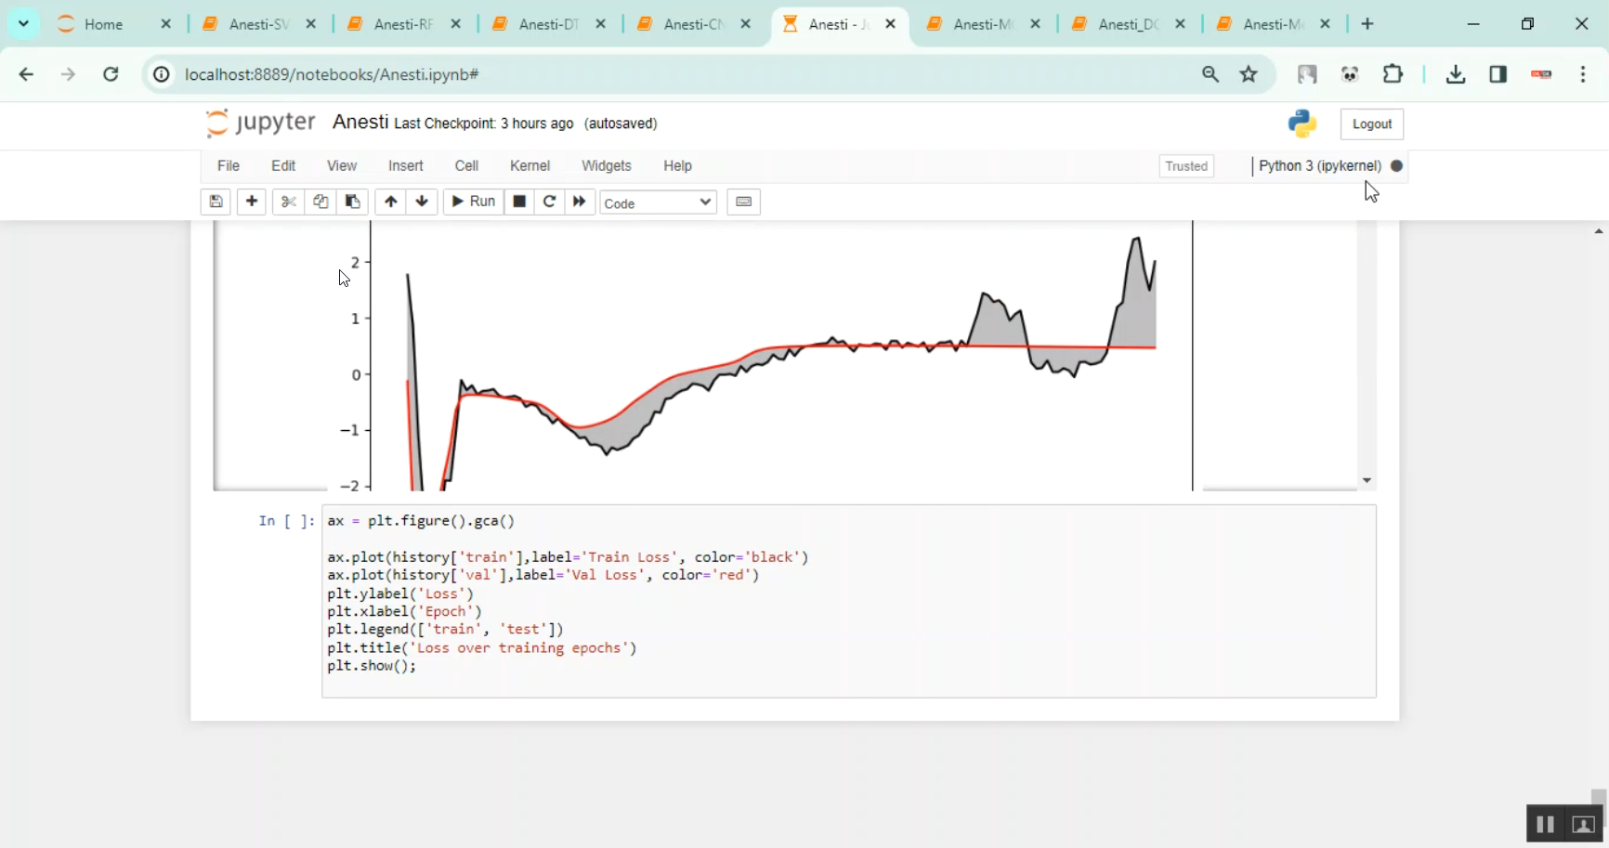Restart the kernel via the refresh icon
This screenshot has height=848, width=1609.
(x=550, y=202)
